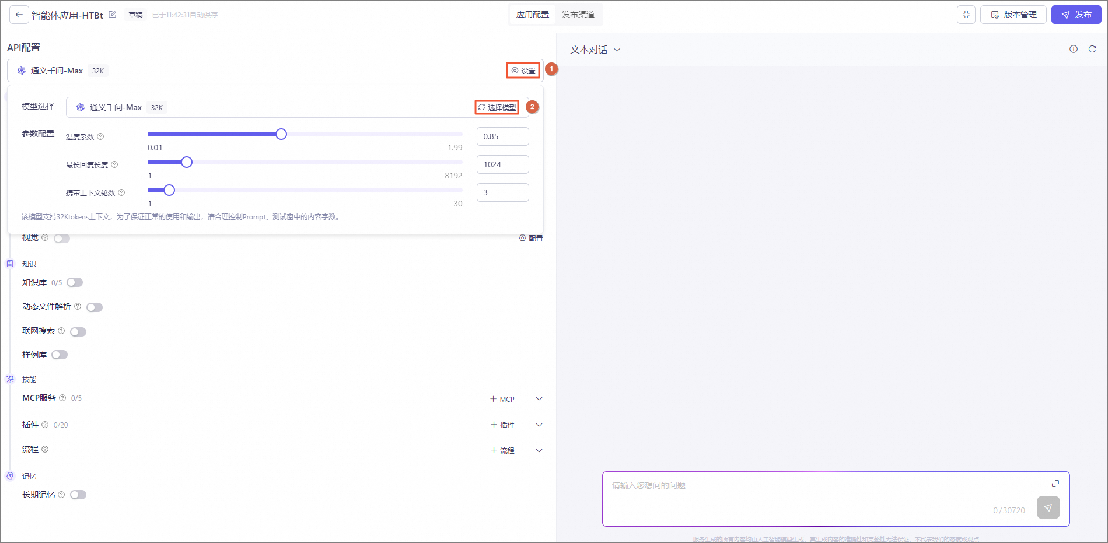Click the 草稿 status label

tap(136, 15)
